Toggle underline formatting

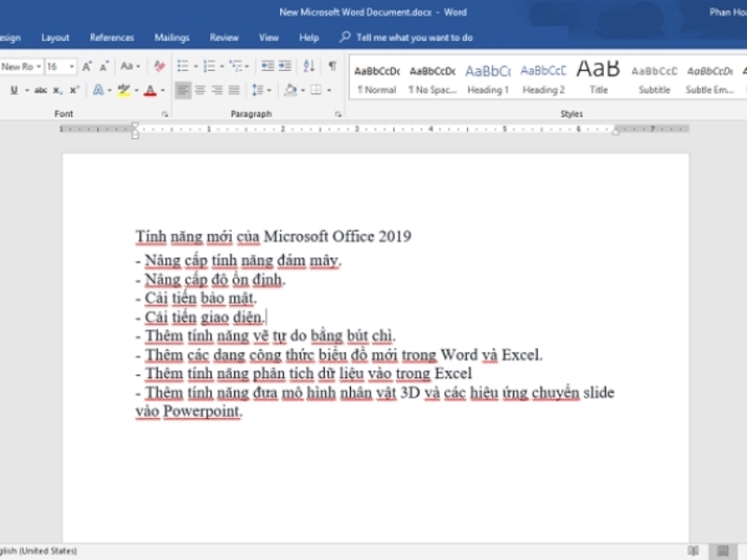tap(14, 91)
